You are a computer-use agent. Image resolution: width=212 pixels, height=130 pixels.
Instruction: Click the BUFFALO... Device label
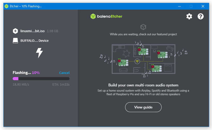click(34, 40)
